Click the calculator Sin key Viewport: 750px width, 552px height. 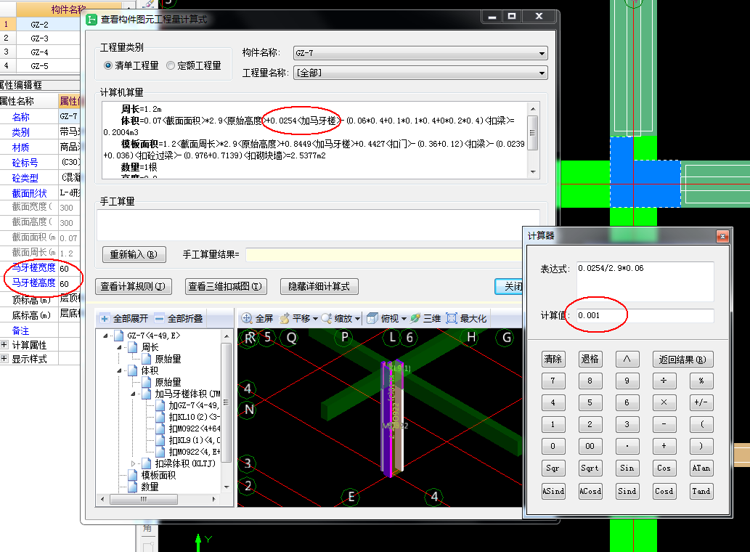[x=627, y=468]
